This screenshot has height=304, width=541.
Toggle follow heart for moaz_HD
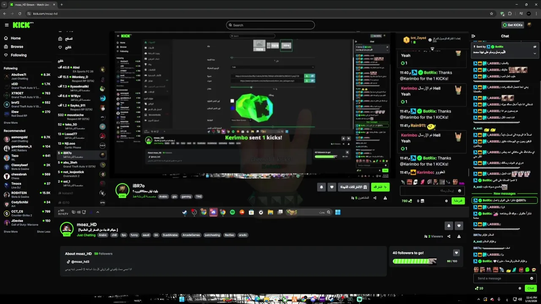pyautogui.click(x=459, y=226)
